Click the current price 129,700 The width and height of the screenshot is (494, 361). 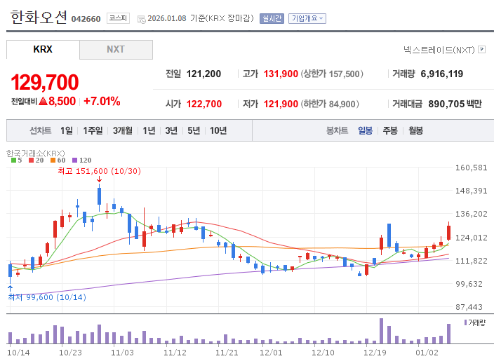(x=45, y=82)
